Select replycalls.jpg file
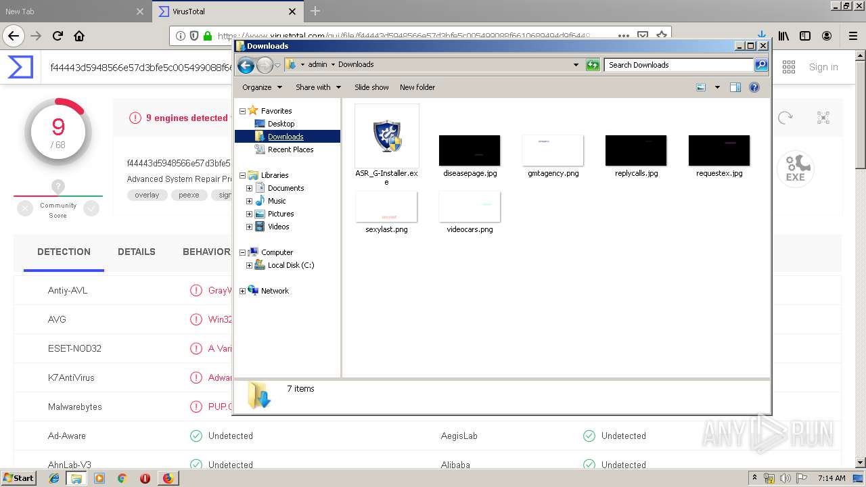 click(x=636, y=156)
